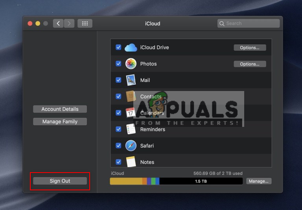Click the Mail label text
The height and width of the screenshot is (210, 302).
click(145, 80)
